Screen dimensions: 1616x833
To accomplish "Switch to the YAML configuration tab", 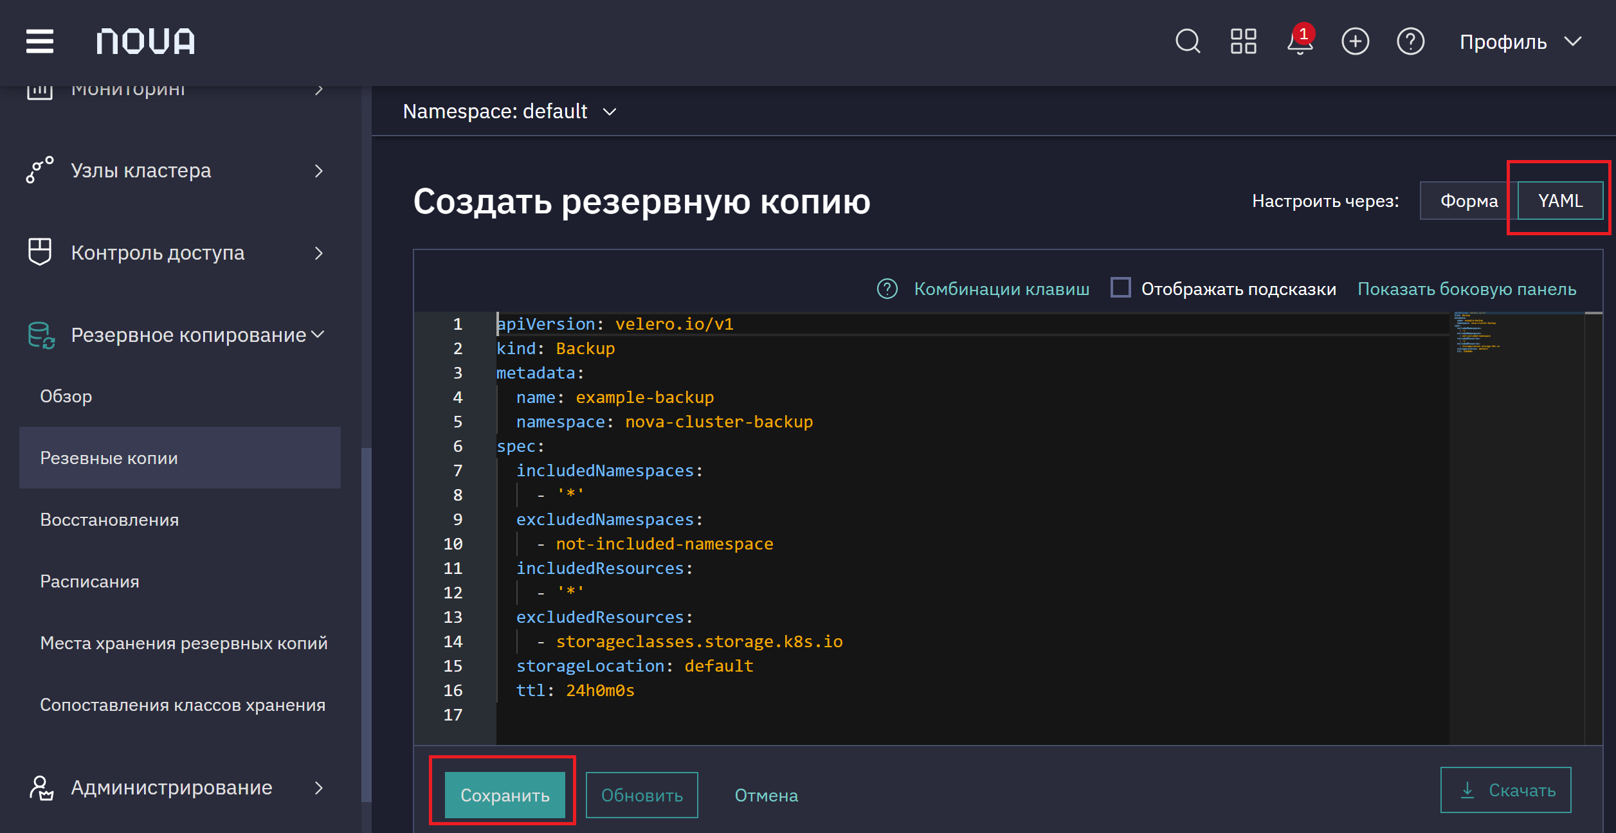I will [x=1560, y=201].
